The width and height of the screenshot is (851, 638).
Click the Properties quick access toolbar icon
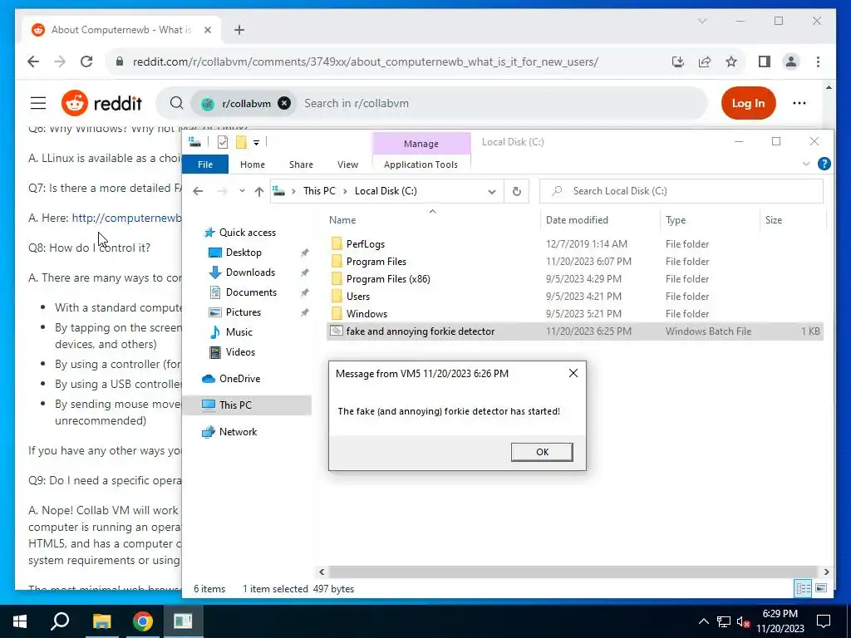pyautogui.click(x=223, y=142)
